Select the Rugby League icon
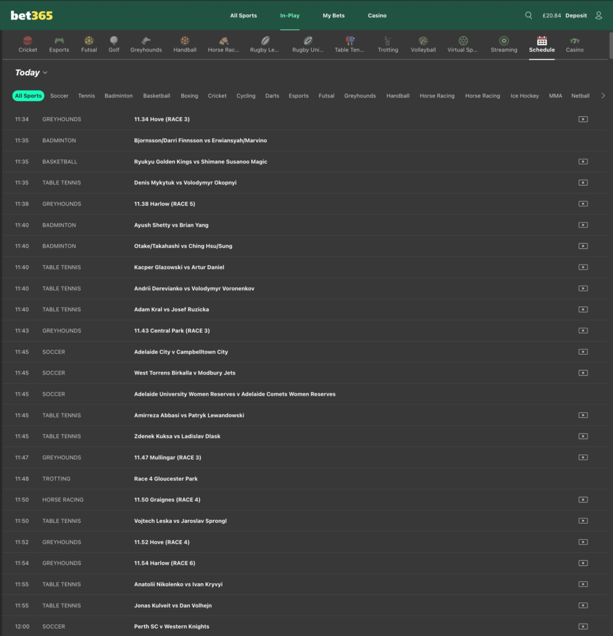The image size is (613, 636). (x=264, y=40)
